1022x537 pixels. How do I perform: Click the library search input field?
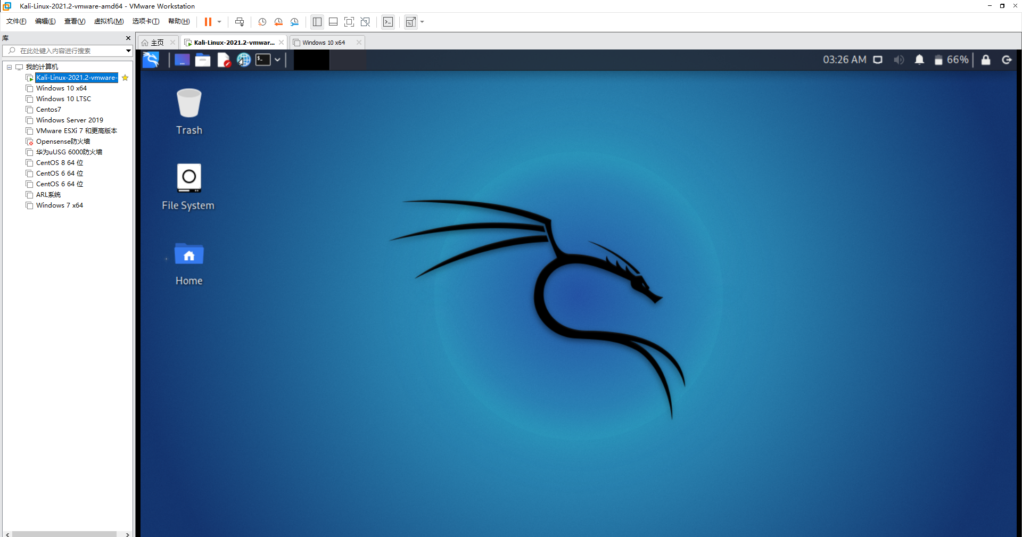point(64,51)
